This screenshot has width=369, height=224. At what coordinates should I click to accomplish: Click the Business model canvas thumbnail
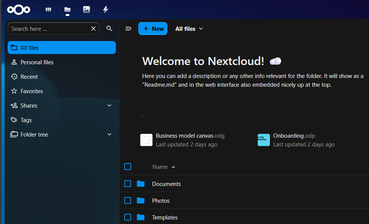[x=146, y=140]
